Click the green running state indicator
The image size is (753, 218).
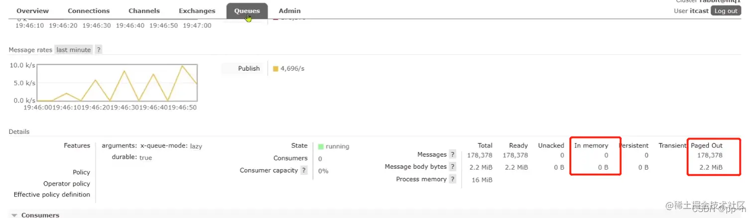(x=321, y=146)
